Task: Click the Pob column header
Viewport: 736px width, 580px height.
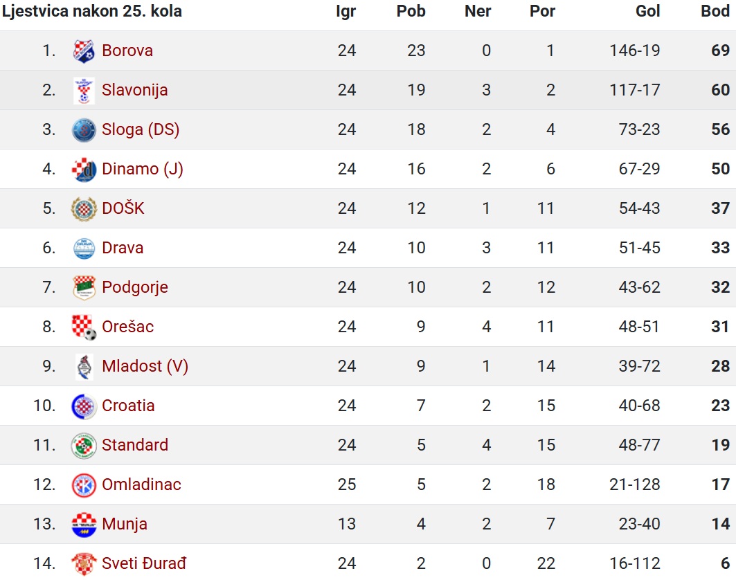Action: (411, 11)
